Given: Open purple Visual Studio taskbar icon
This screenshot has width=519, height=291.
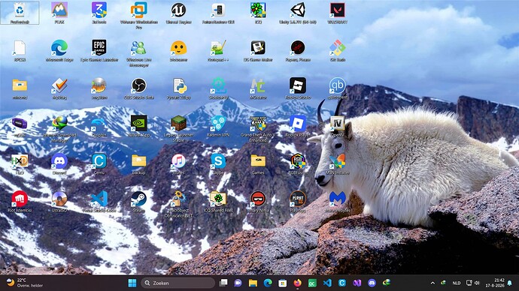Looking at the screenshot, I should click(x=357, y=283).
